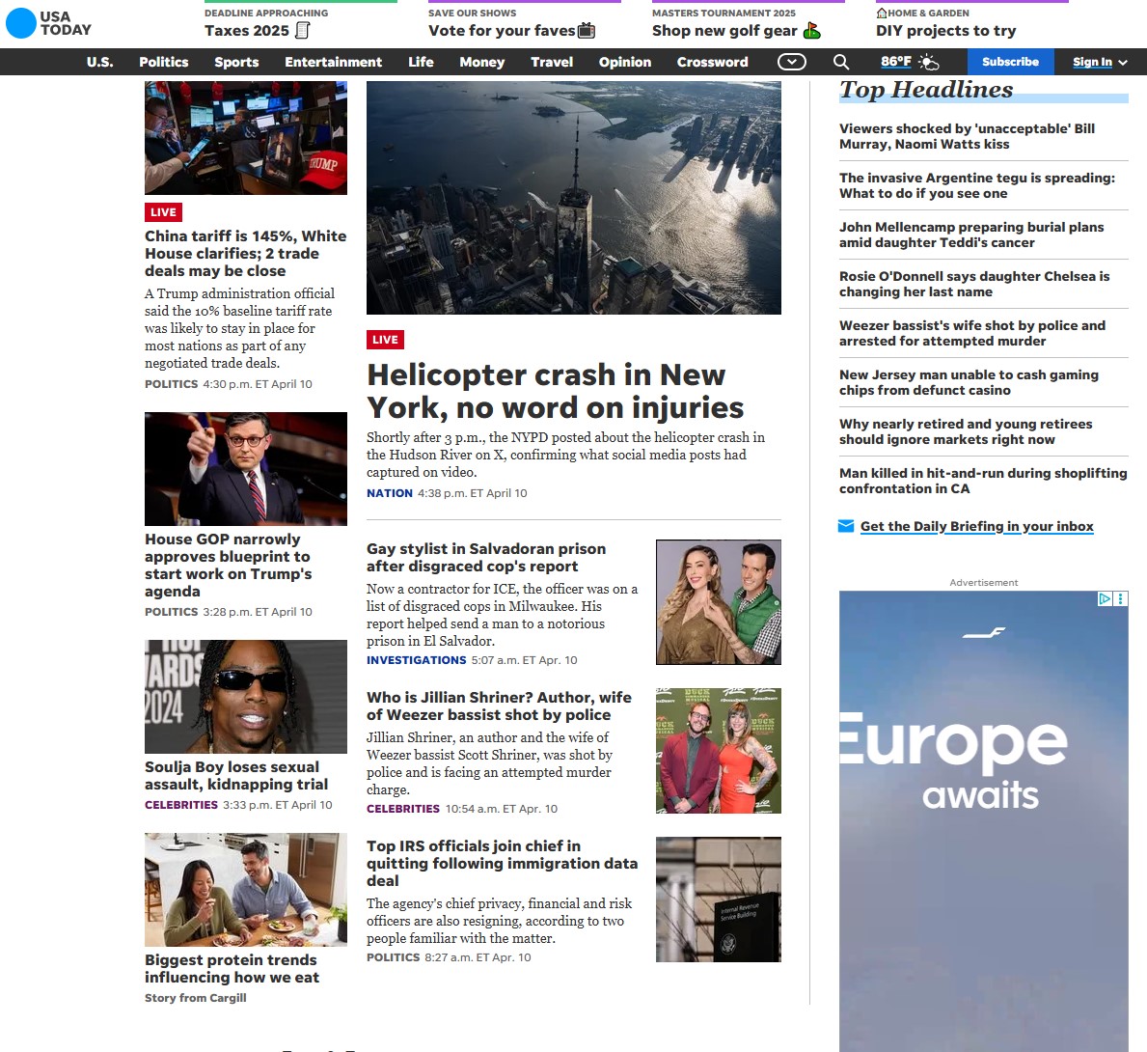Open Taxes 2025 promo link

click(247, 31)
